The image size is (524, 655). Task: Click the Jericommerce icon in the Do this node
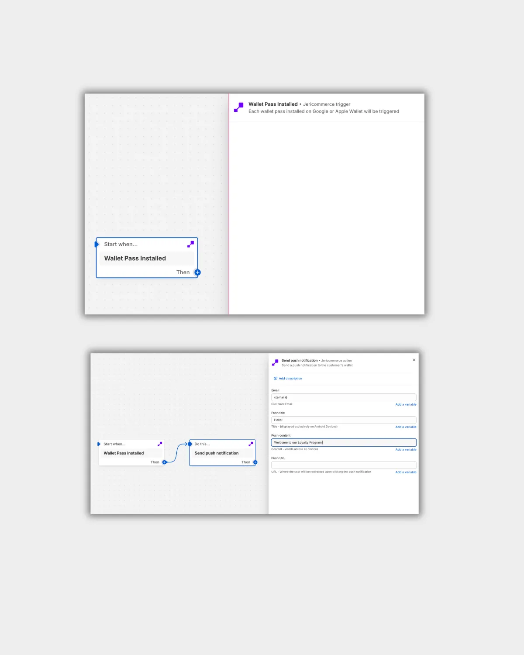coord(251,444)
